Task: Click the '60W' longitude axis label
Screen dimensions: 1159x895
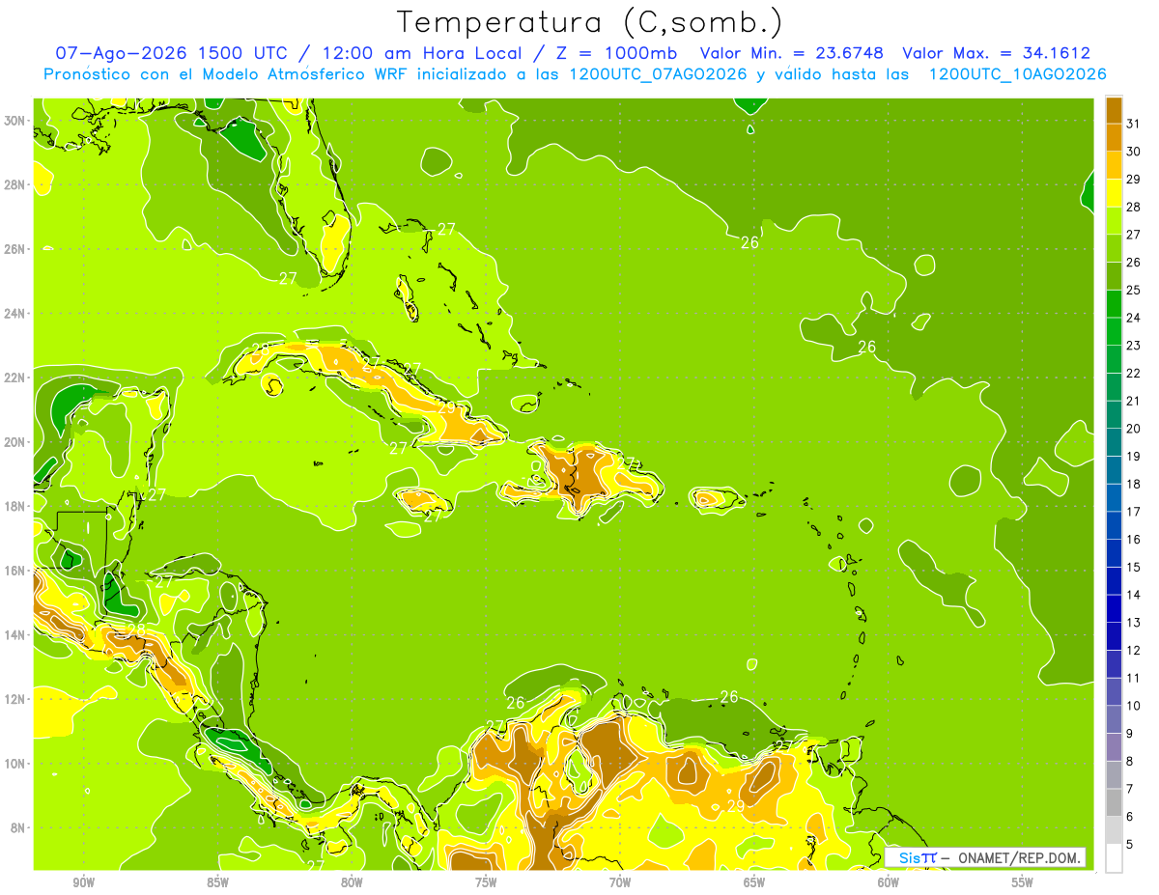Action: pyautogui.click(x=889, y=883)
